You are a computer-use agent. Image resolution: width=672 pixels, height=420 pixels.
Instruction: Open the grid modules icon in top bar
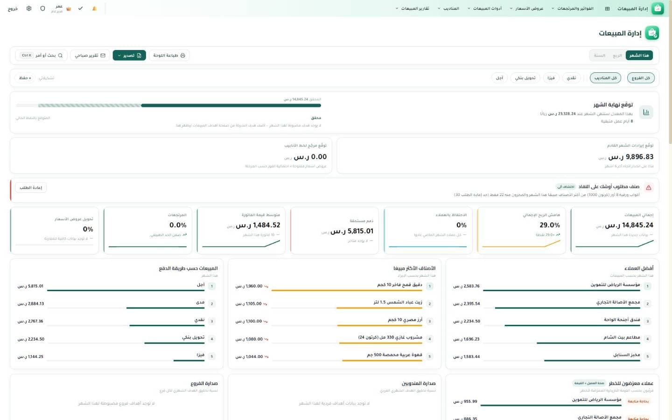607,8
